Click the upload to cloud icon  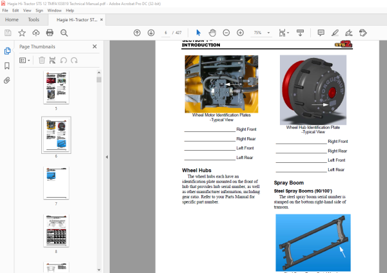pyautogui.click(x=35, y=33)
